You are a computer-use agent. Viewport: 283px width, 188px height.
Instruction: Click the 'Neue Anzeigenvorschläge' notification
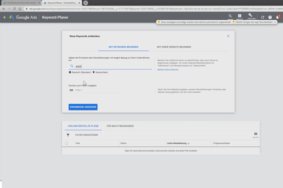click(x=194, y=22)
